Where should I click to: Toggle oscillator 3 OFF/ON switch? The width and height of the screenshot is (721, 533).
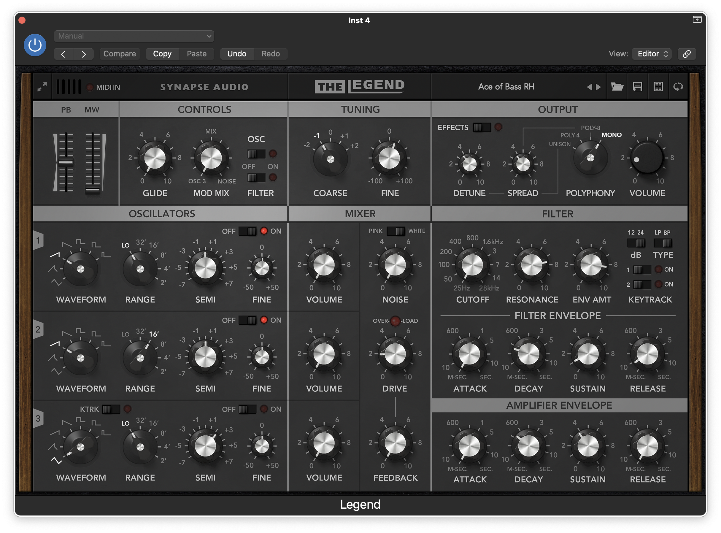tap(247, 409)
